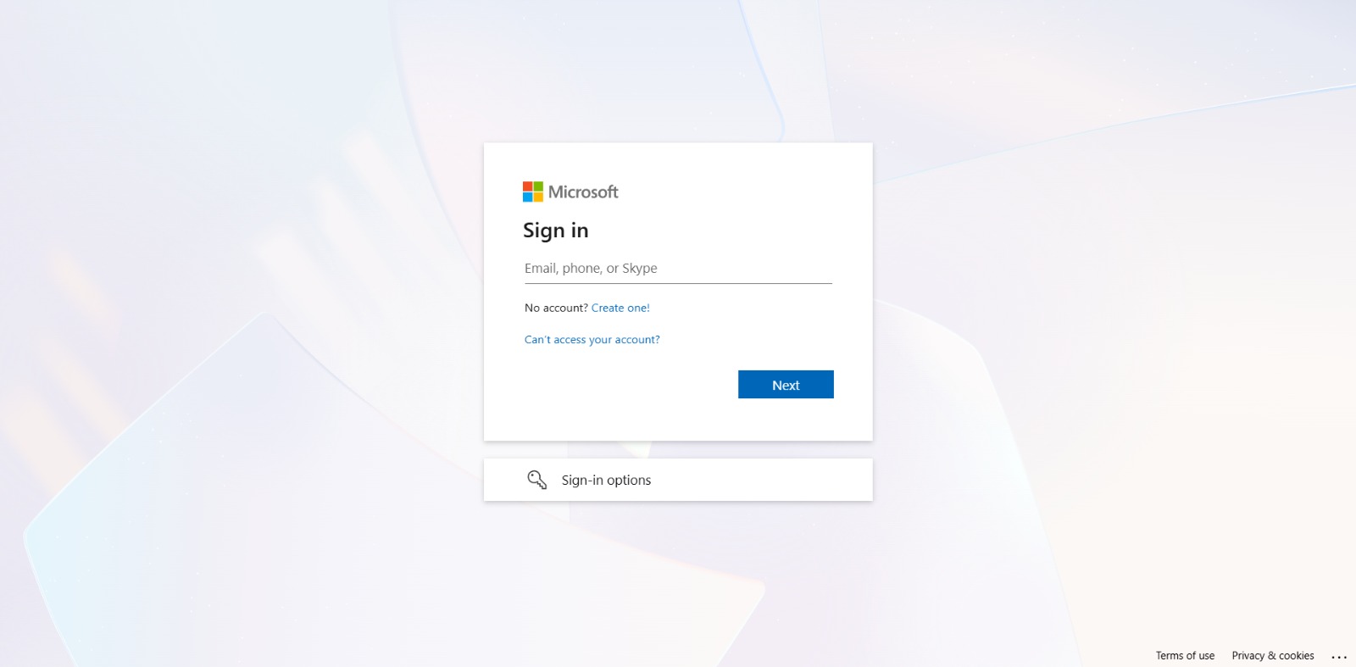The image size is (1356, 667).
Task: Expand footer ellipsis for more info
Action: tap(1339, 656)
